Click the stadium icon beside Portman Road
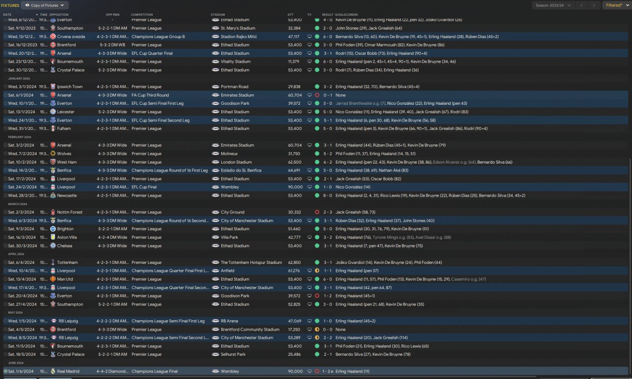Viewport: 632px width, 379px height. [215, 86]
